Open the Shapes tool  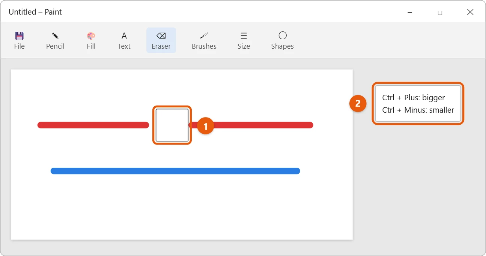click(282, 40)
